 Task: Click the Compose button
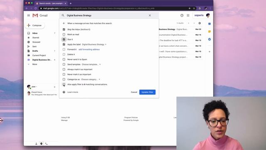click(35, 25)
